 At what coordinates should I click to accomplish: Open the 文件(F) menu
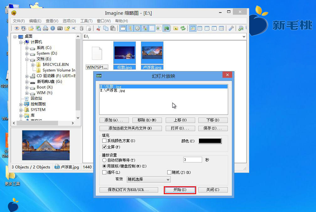19,21
